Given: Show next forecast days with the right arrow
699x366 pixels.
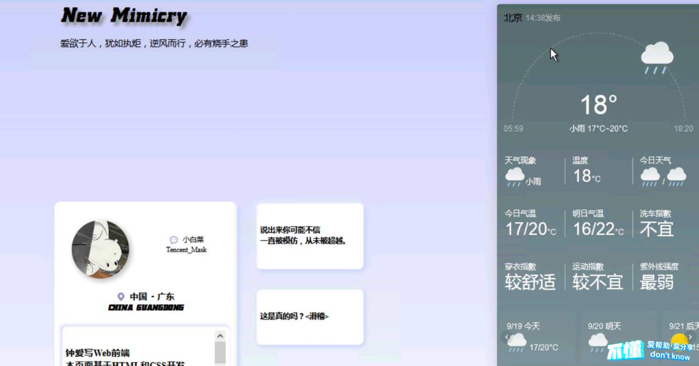Looking at the screenshot, I should (x=690, y=337).
